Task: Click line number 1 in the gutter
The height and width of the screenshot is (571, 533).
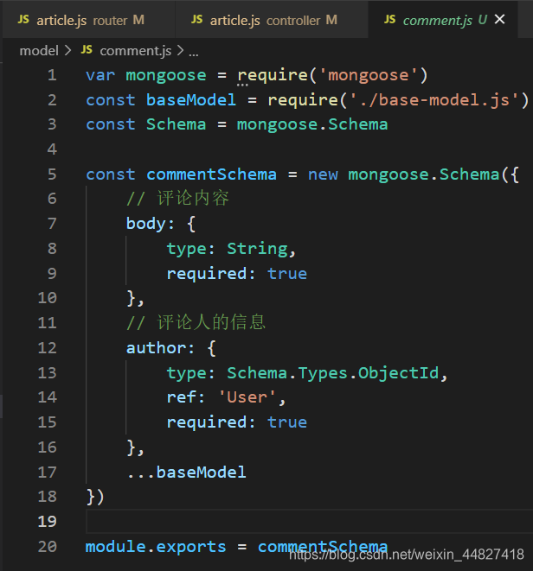Action: click(x=52, y=75)
